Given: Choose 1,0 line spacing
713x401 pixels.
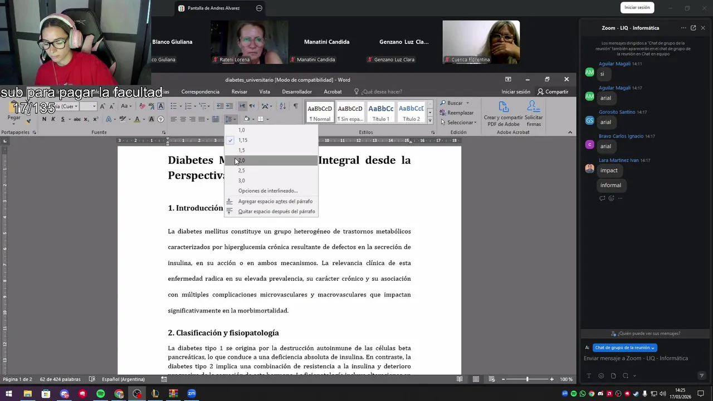Looking at the screenshot, I should click(x=271, y=130).
